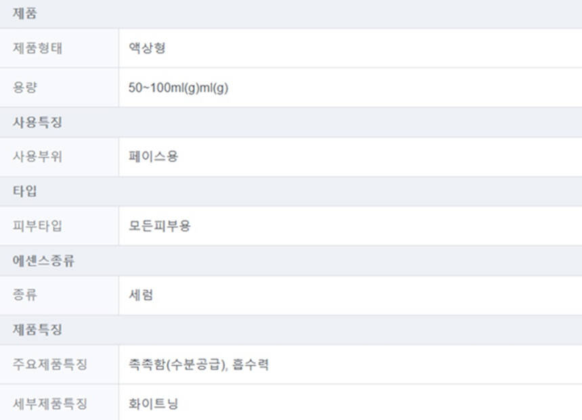Select the 용량 row label
This screenshot has width=582, height=420.
click(x=25, y=87)
